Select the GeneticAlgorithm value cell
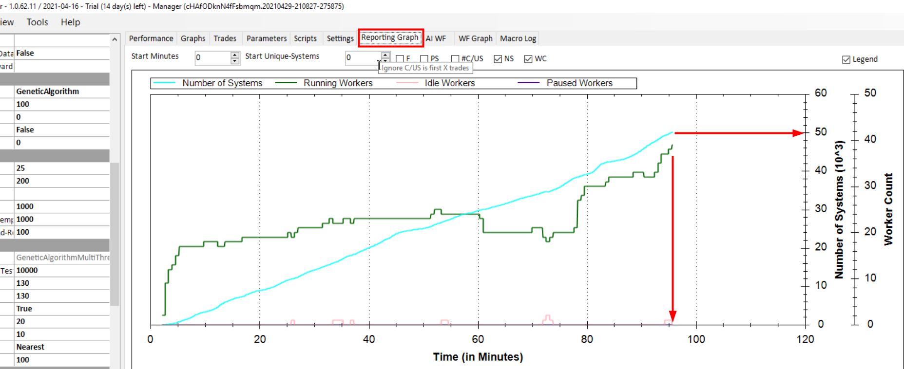Screen dimensions: 904x369 click(61, 92)
